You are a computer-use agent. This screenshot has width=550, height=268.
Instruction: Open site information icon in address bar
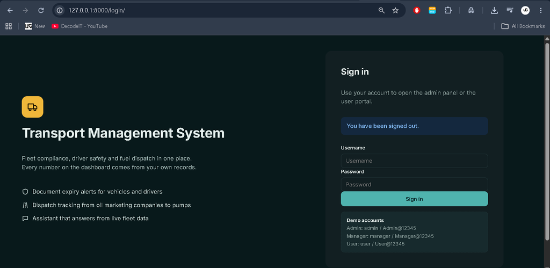[60, 11]
